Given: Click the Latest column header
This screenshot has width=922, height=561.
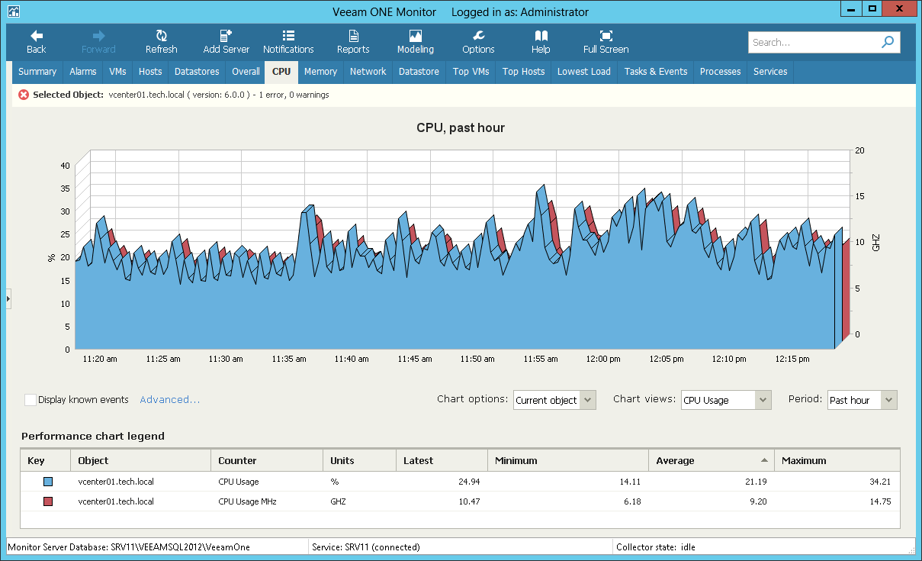Looking at the screenshot, I should pyautogui.click(x=442, y=460).
